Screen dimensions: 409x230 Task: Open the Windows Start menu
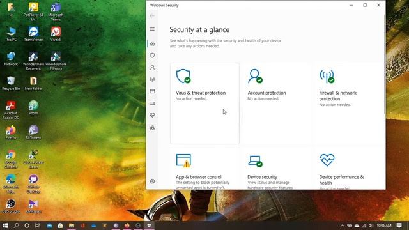pyautogui.click(x=5, y=226)
